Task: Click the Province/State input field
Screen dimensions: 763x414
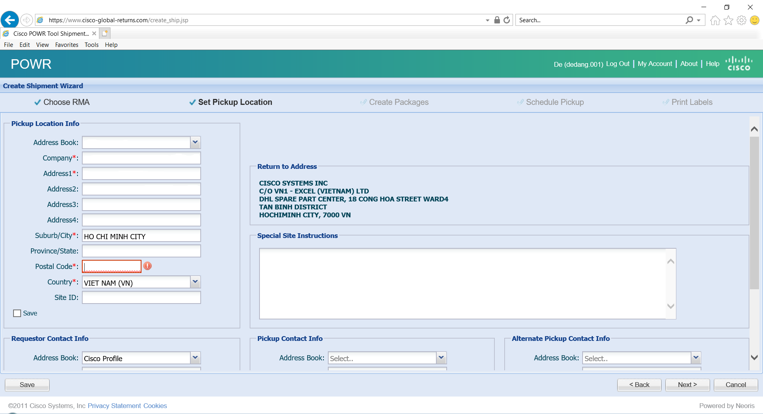Action: (x=141, y=251)
